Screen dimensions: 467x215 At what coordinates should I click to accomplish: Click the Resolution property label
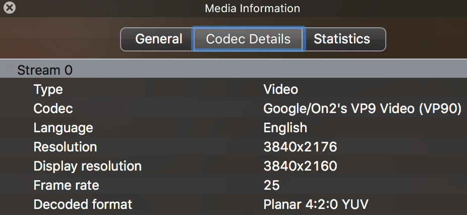click(65, 147)
